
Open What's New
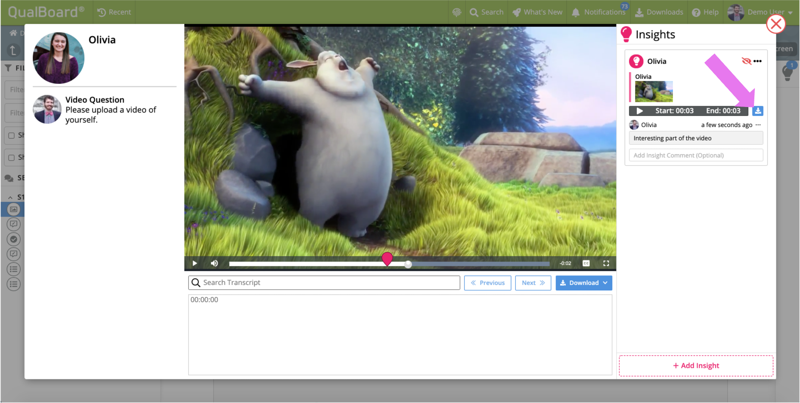click(x=537, y=12)
